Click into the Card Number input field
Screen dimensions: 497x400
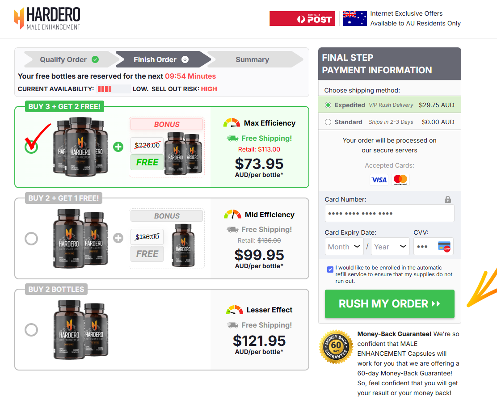(389, 213)
